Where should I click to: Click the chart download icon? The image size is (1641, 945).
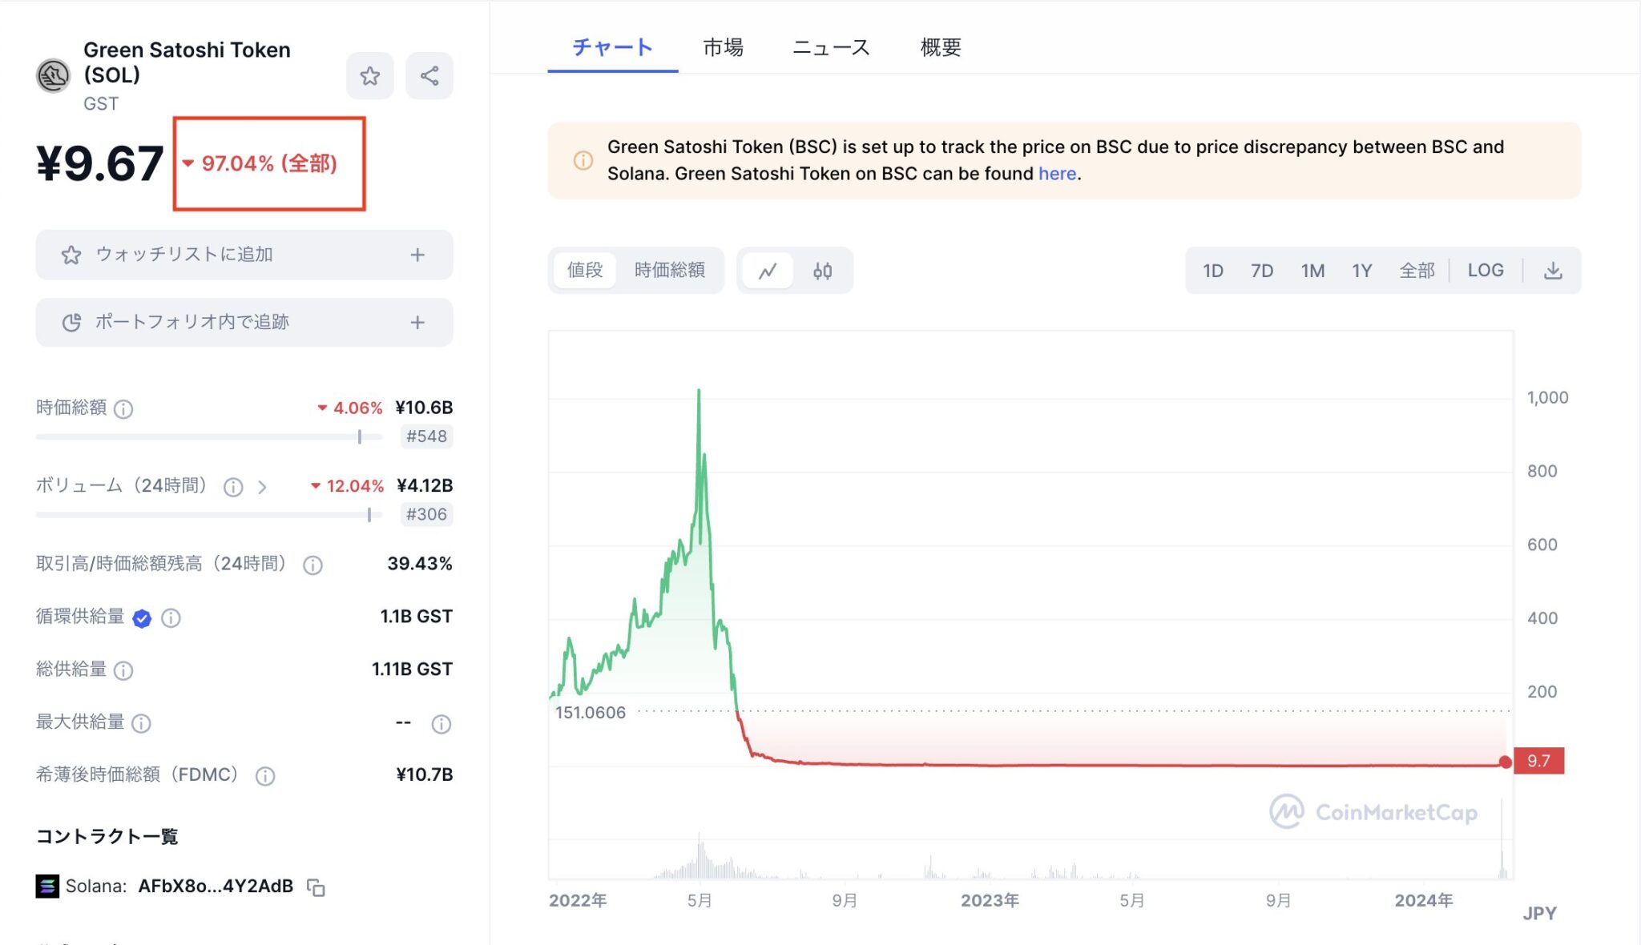pos(1554,270)
